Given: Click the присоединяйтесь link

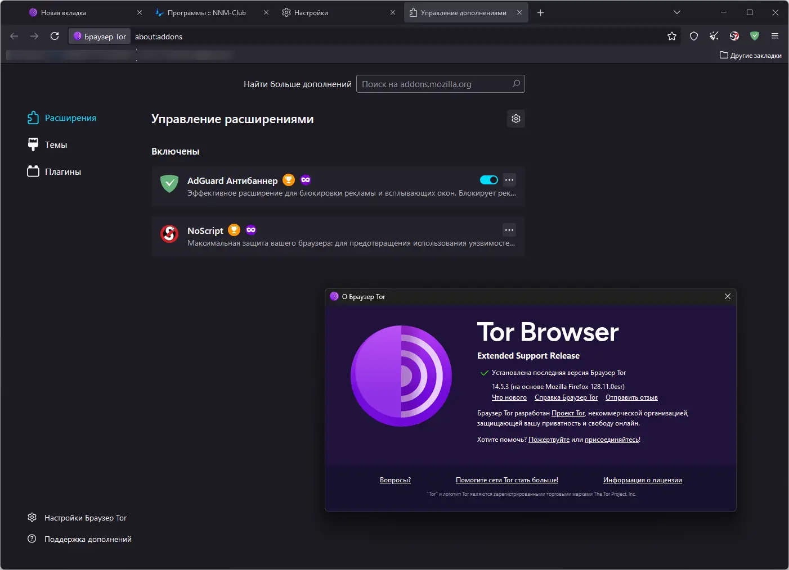Looking at the screenshot, I should tap(612, 440).
